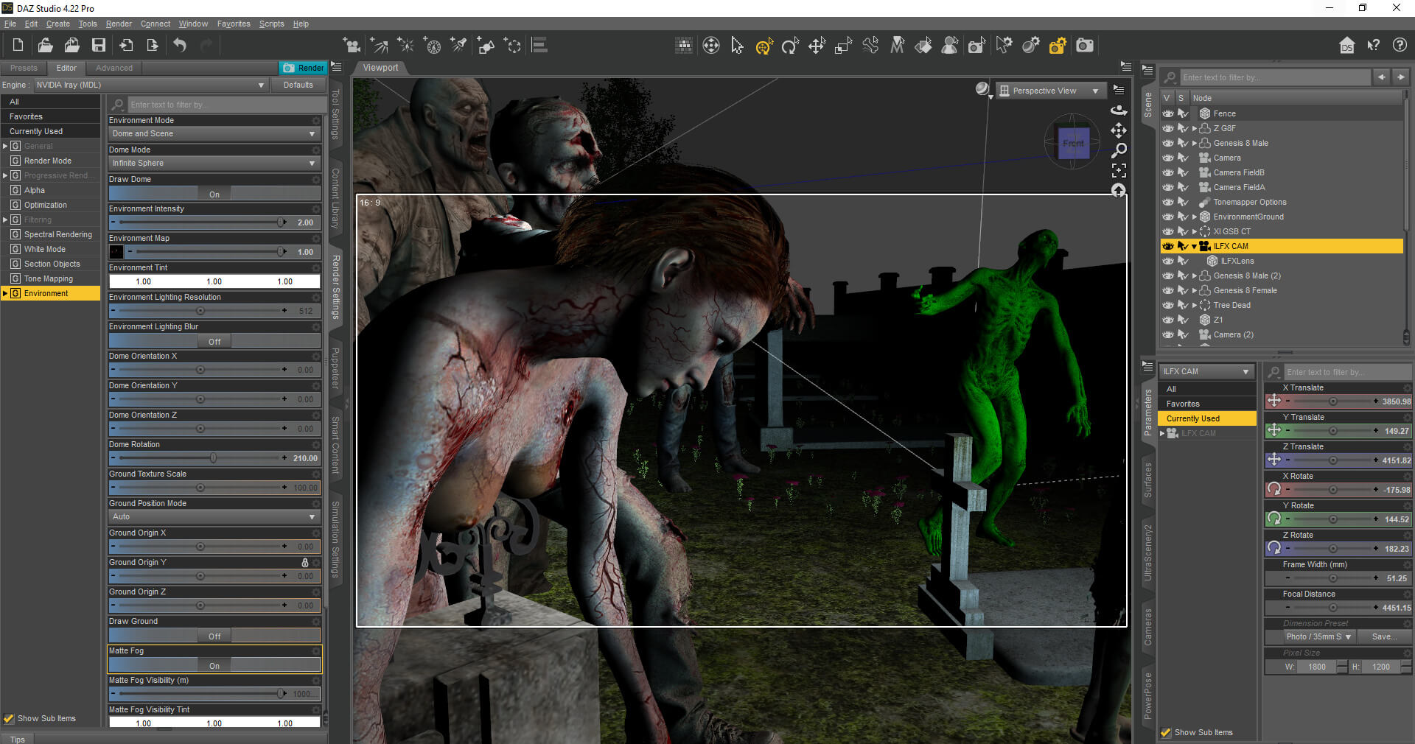
Task: Click the New Scene file icon
Action: [x=18, y=46]
